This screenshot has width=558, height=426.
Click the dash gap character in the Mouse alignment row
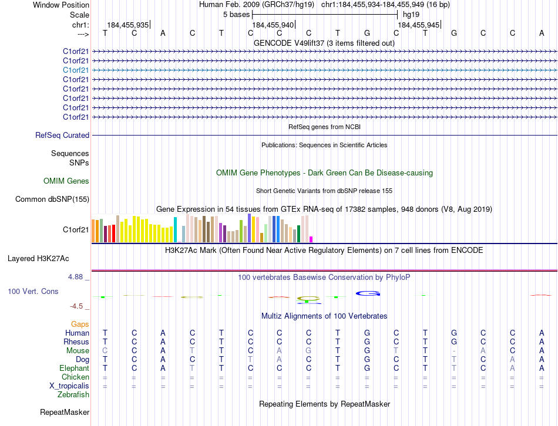(x=453, y=351)
